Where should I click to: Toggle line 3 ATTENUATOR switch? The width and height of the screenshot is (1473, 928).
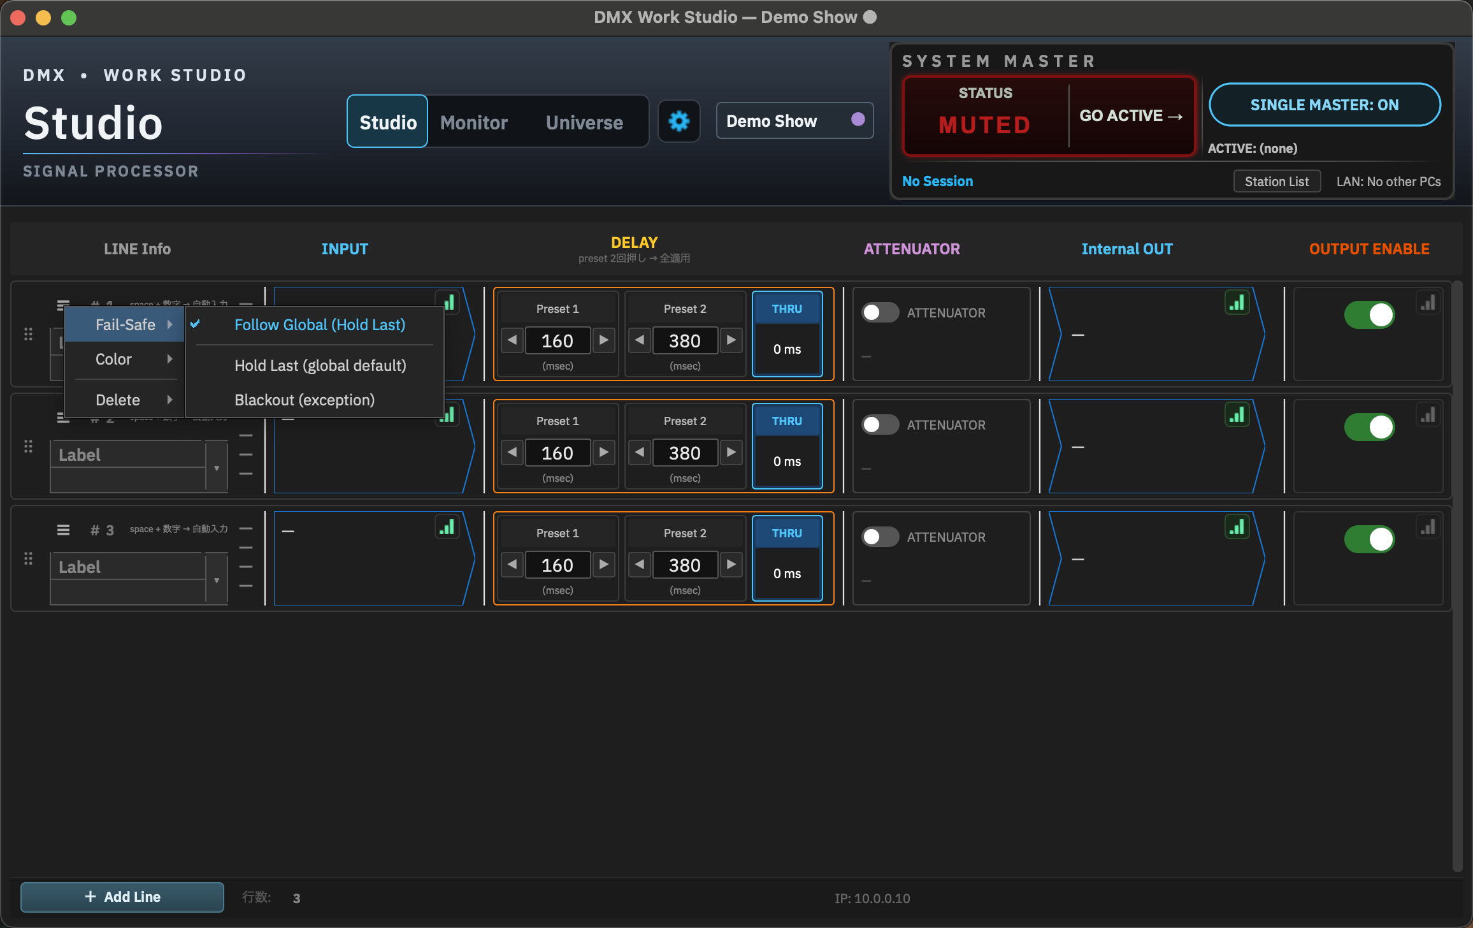(x=880, y=537)
